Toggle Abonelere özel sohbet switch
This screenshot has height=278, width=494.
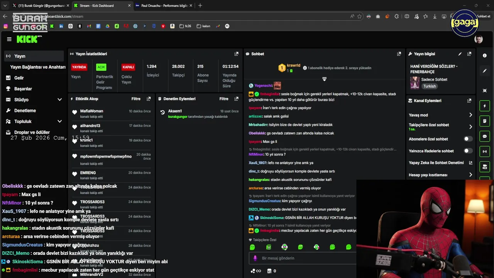[468, 139]
